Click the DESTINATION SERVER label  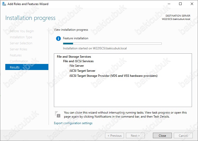click(x=178, y=16)
